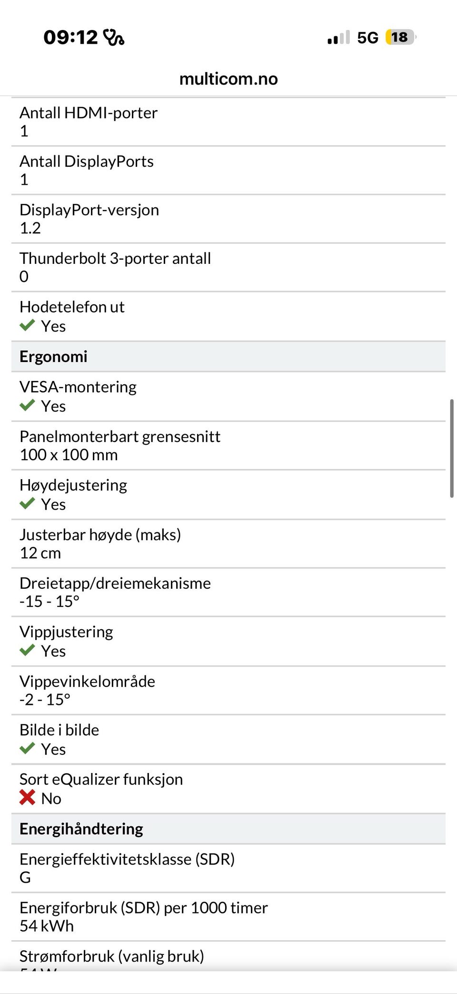Tap the green checkmark under Bilde i bilde
457x994 pixels.
pyautogui.click(x=27, y=748)
